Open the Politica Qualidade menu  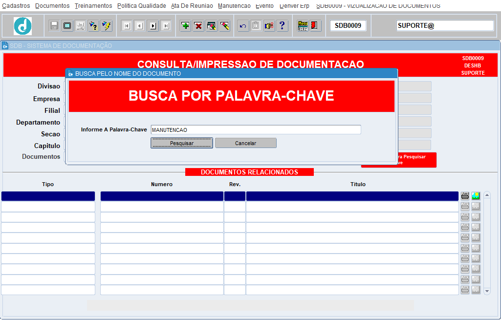point(142,6)
